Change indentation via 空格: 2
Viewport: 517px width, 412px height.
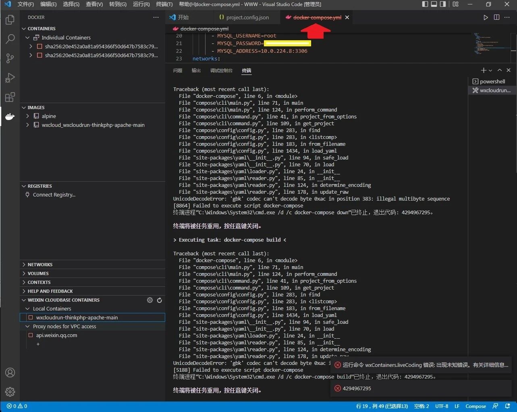421,406
